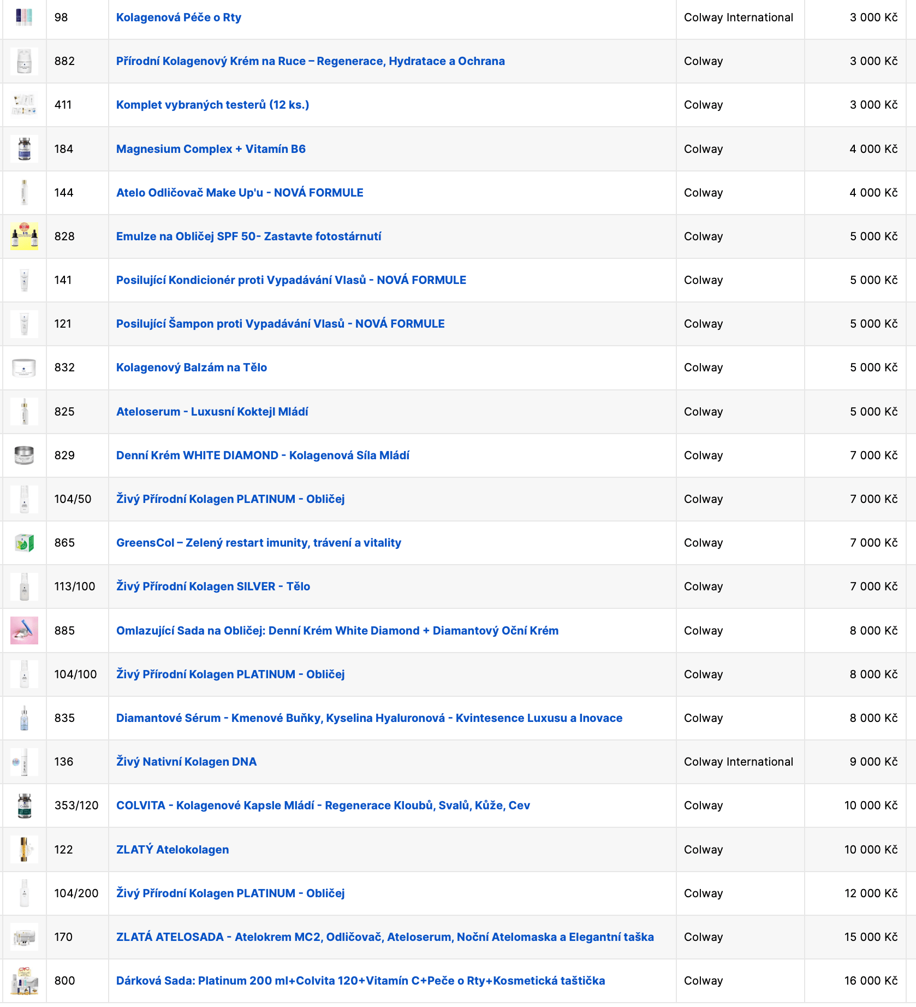The width and height of the screenshot is (916, 1007).
Task: Click PLATINUM 104/100 bottle thumbnail
Action: [x=24, y=674]
